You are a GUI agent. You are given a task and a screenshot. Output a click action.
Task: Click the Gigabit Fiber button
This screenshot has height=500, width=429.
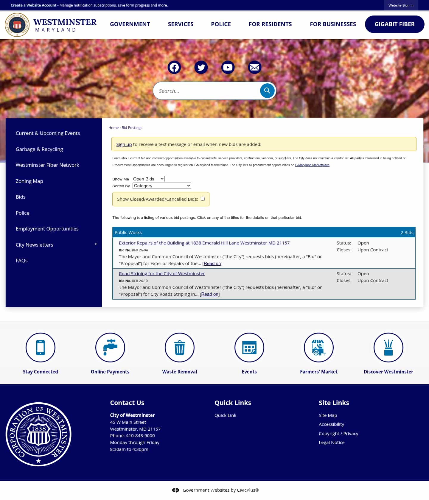tap(394, 24)
